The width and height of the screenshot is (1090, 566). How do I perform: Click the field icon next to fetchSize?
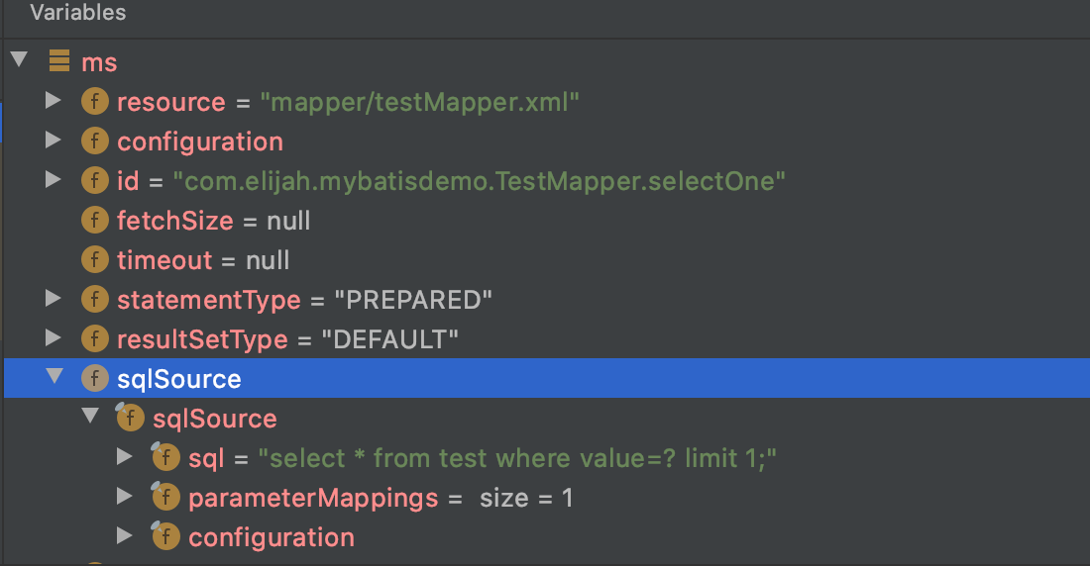(94, 221)
